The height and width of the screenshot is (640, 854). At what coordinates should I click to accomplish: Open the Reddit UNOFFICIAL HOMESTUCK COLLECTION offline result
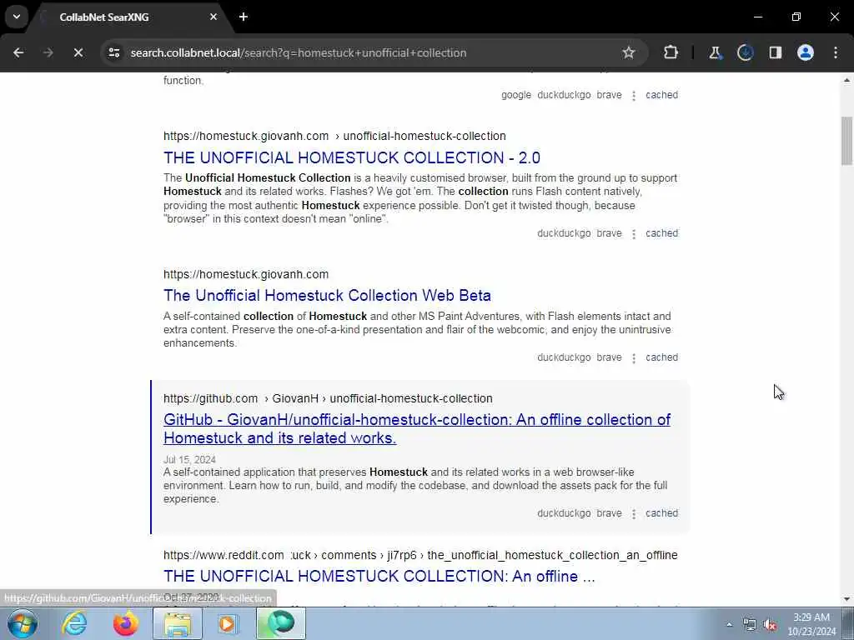point(379,577)
